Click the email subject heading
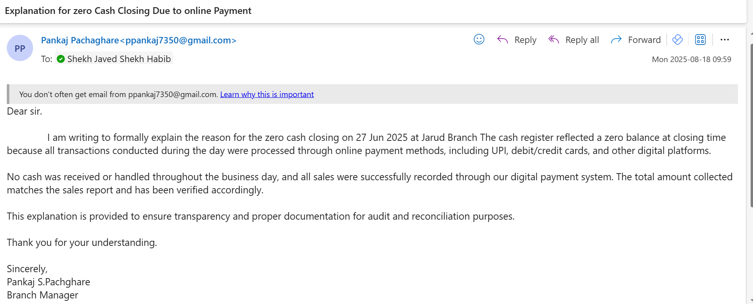The image size is (753, 304). [128, 11]
